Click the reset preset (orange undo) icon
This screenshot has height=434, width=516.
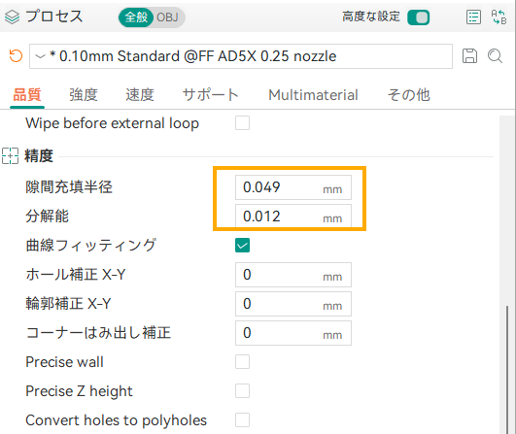[x=16, y=56]
